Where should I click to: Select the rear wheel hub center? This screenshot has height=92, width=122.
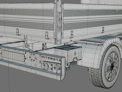(112, 67)
